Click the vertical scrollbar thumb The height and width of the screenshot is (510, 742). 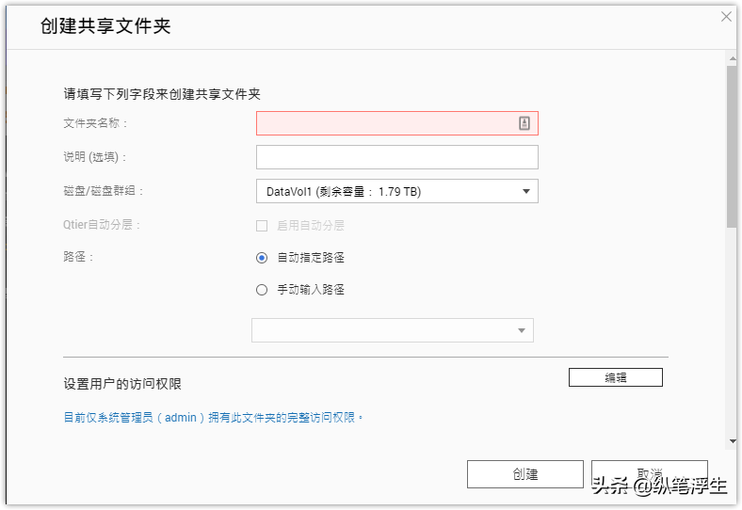(x=732, y=147)
